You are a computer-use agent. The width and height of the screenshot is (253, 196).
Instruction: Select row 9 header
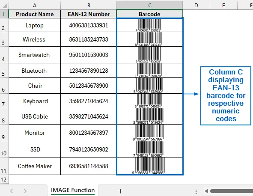coord(4,133)
